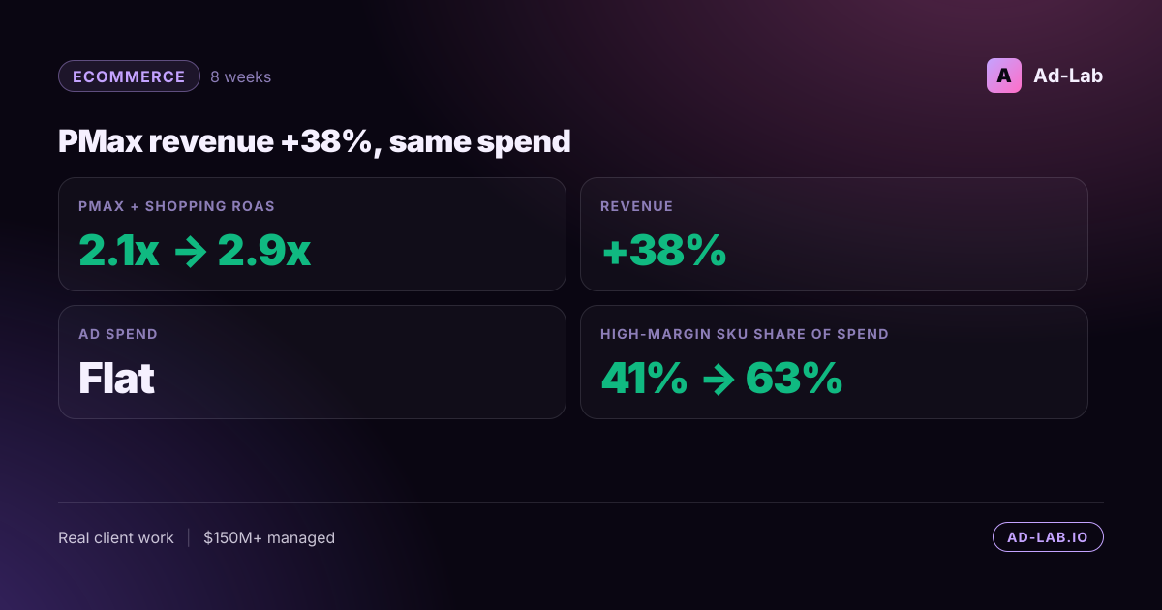1162x610 pixels.
Task: Click the 41% → 63% value
Action: click(x=721, y=379)
